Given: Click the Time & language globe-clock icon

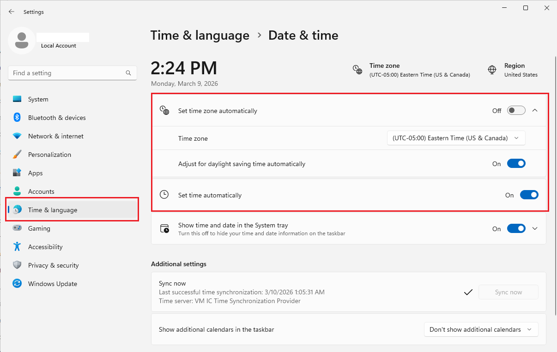Looking at the screenshot, I should (x=17, y=210).
